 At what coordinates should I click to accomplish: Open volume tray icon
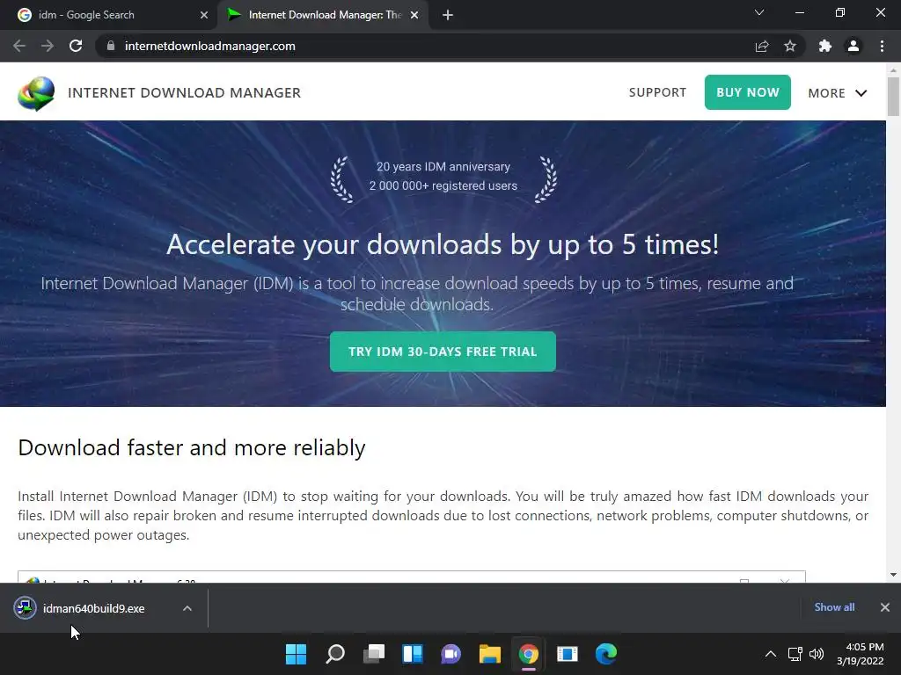[x=816, y=654]
